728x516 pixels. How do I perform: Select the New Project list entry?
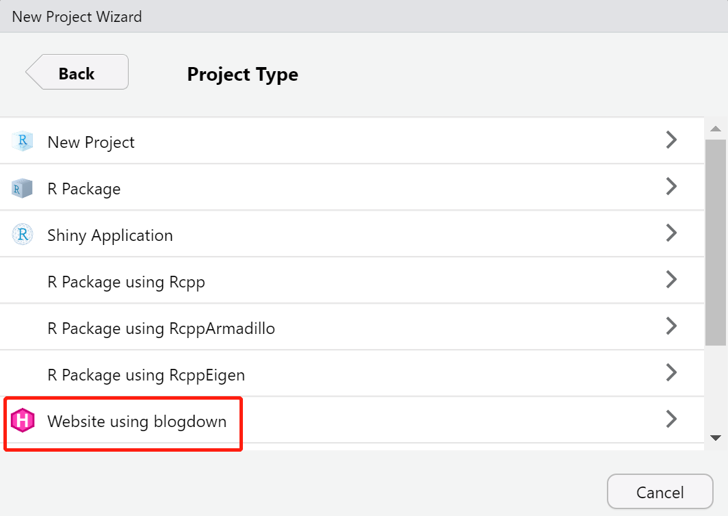(352, 140)
